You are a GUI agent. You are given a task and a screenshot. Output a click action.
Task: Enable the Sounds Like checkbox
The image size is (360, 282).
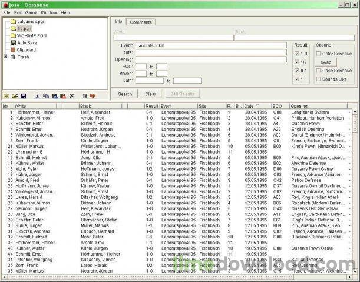pyautogui.click(x=318, y=79)
